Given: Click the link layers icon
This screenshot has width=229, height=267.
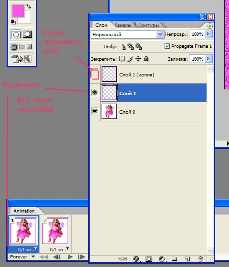Looking at the screenshot, I should [x=123, y=259].
